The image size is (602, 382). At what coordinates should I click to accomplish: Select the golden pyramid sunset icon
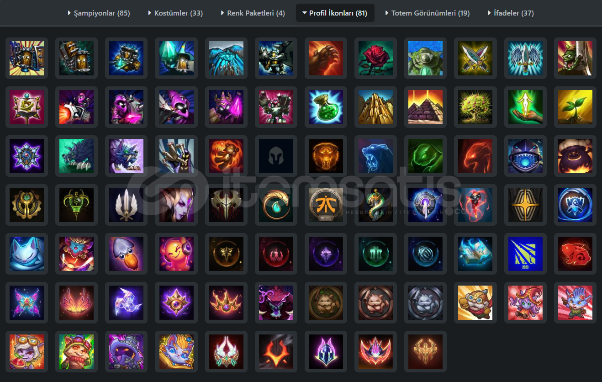425,107
